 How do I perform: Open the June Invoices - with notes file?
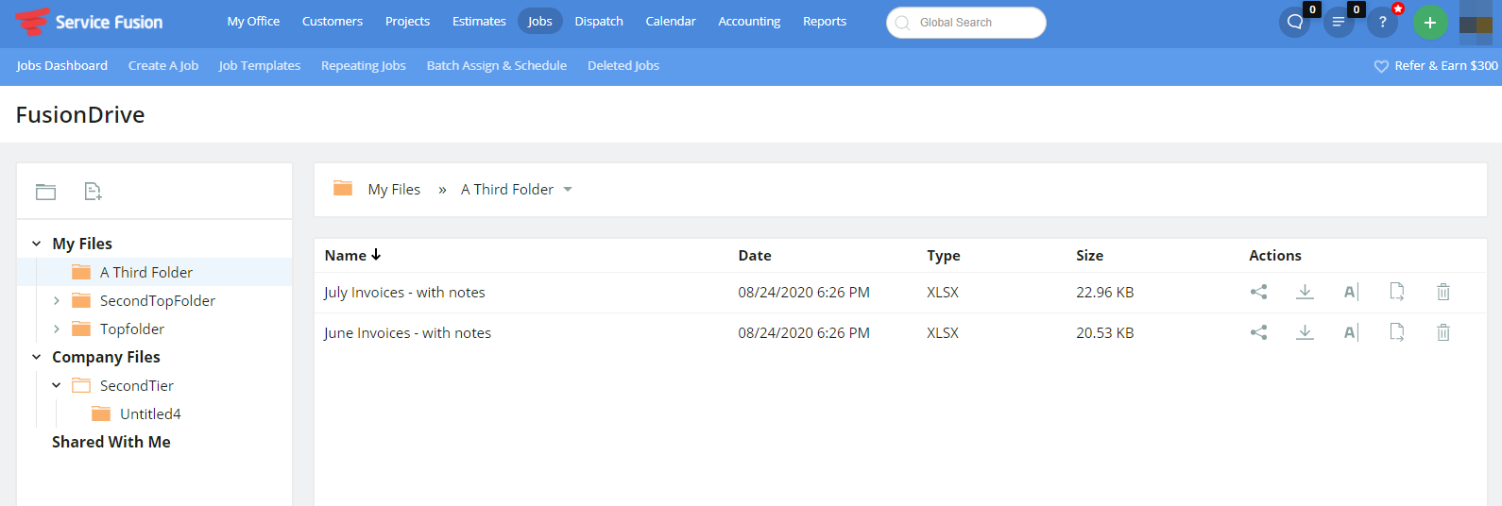click(x=407, y=332)
